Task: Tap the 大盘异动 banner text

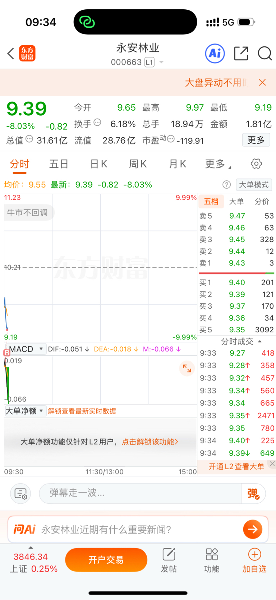Action: point(216,83)
